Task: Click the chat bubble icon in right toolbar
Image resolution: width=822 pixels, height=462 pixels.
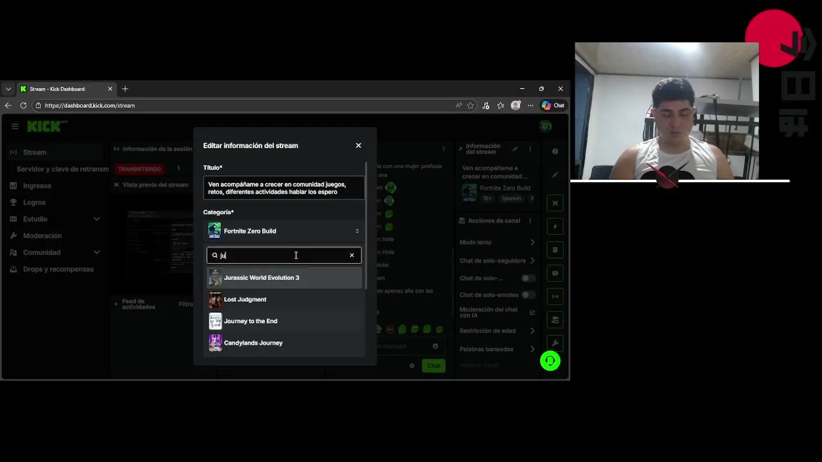Action: (x=555, y=273)
